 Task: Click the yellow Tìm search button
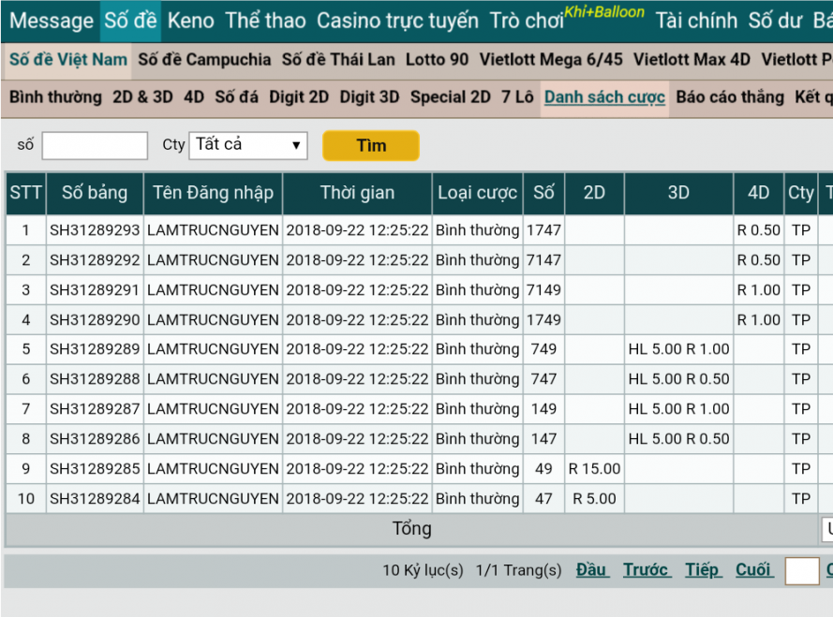coord(370,145)
